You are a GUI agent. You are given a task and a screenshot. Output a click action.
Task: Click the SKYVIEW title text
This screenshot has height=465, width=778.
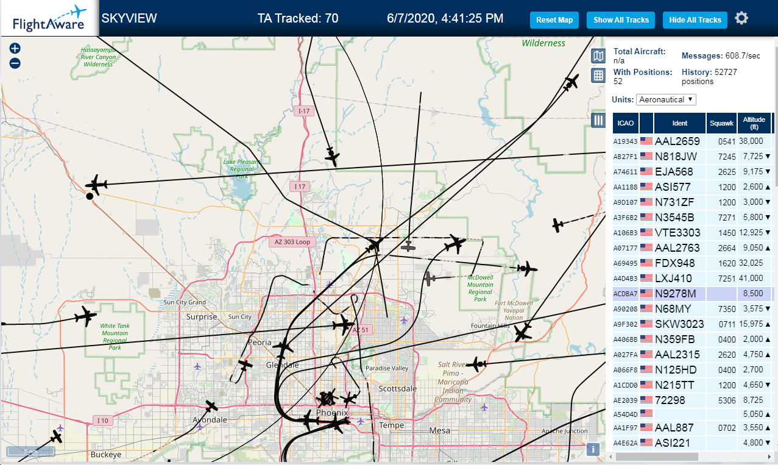click(129, 18)
